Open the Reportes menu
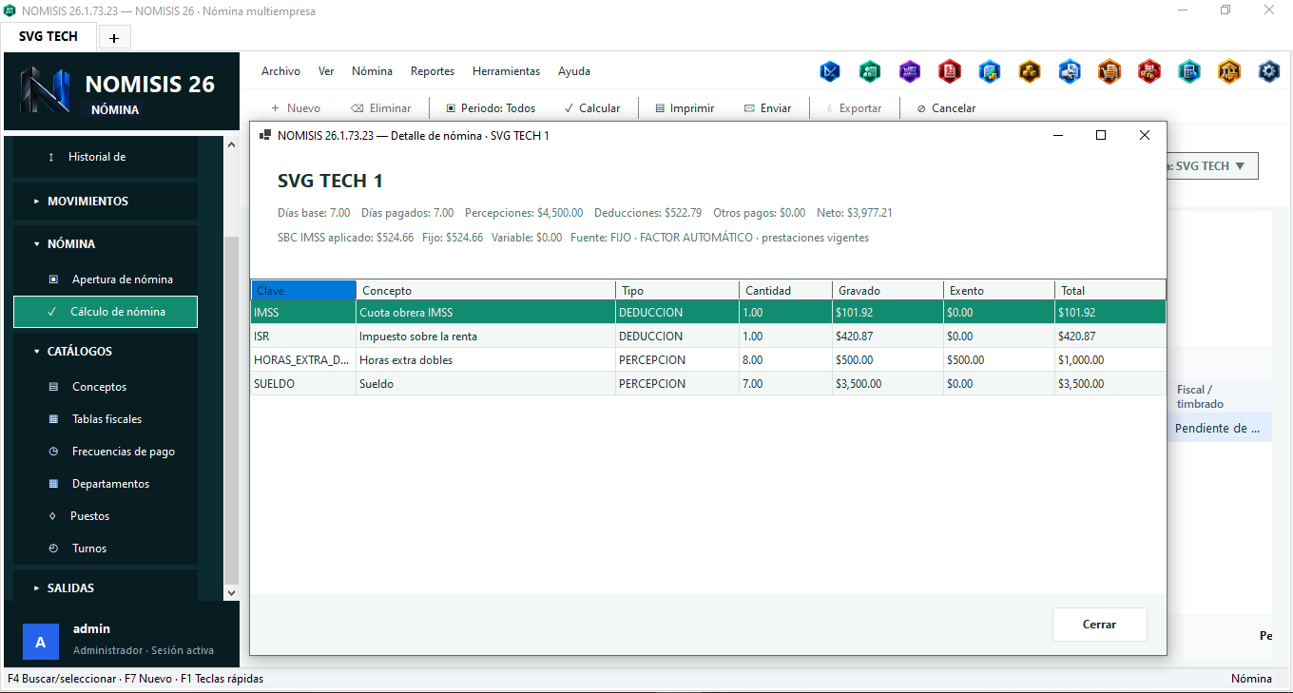The width and height of the screenshot is (1293, 693). coord(433,71)
